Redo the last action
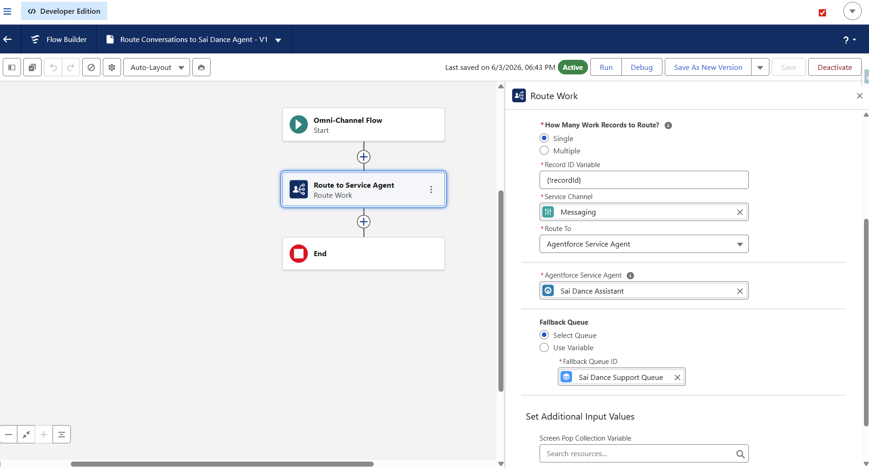869x468 pixels. tap(71, 67)
